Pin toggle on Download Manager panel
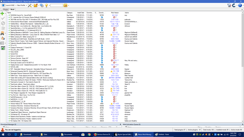Viewport: 244px width, 137px height. 120,124
